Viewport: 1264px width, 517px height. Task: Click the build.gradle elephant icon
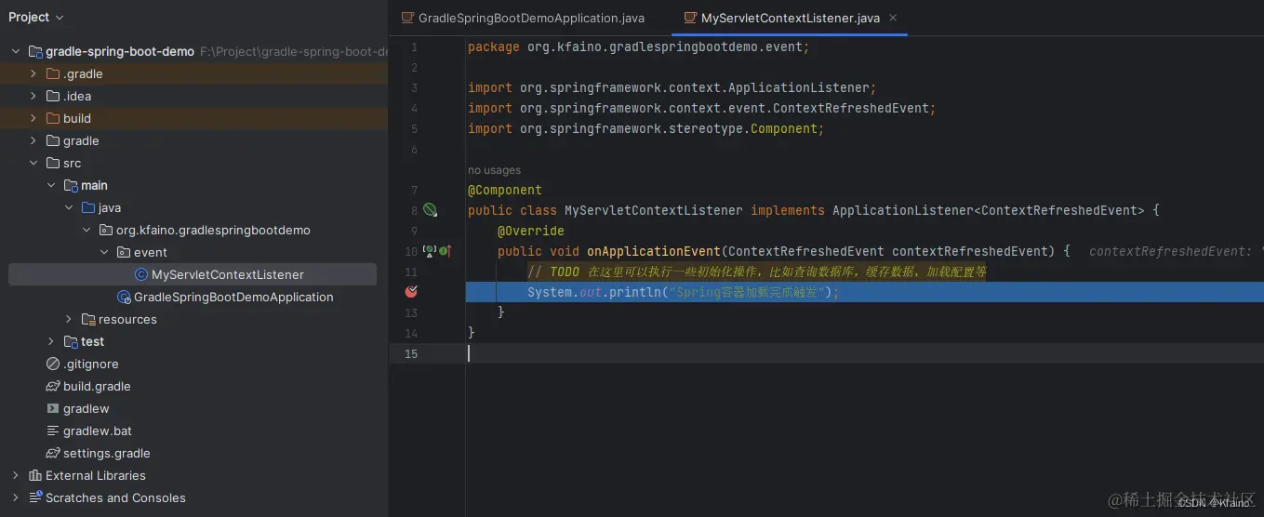point(53,386)
